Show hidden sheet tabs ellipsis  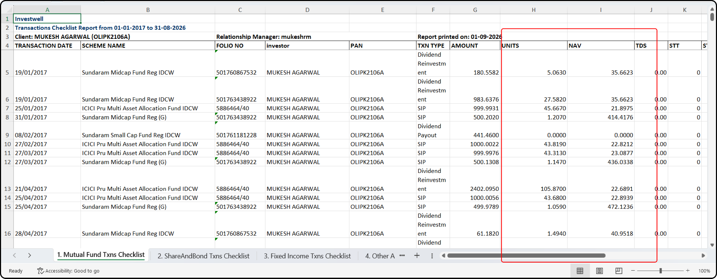[402, 256]
